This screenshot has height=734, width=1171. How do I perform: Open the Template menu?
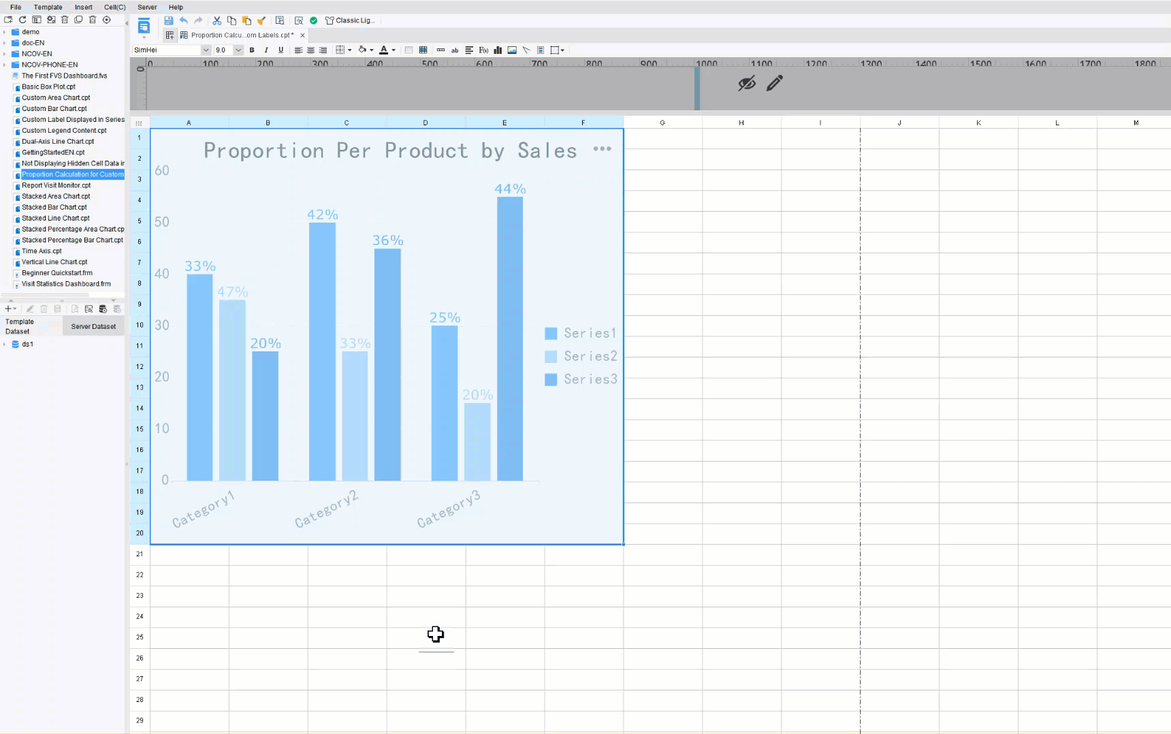pos(48,7)
